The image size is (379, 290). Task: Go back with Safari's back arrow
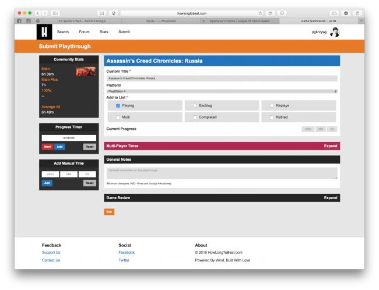tap(38, 13)
